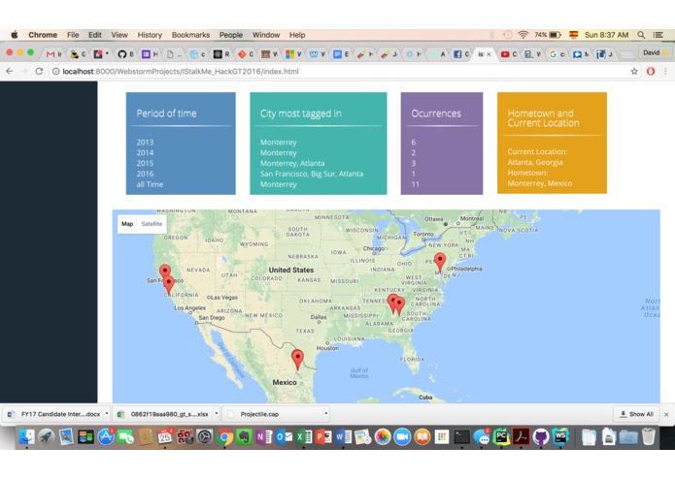The height and width of the screenshot is (479, 675).
Task: Open WebStorm from the dock
Action: (560, 437)
